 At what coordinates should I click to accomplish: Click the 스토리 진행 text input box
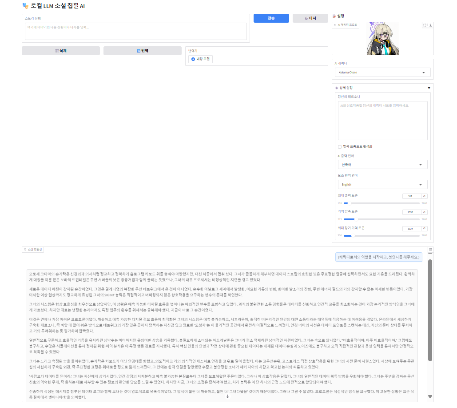click(135, 31)
